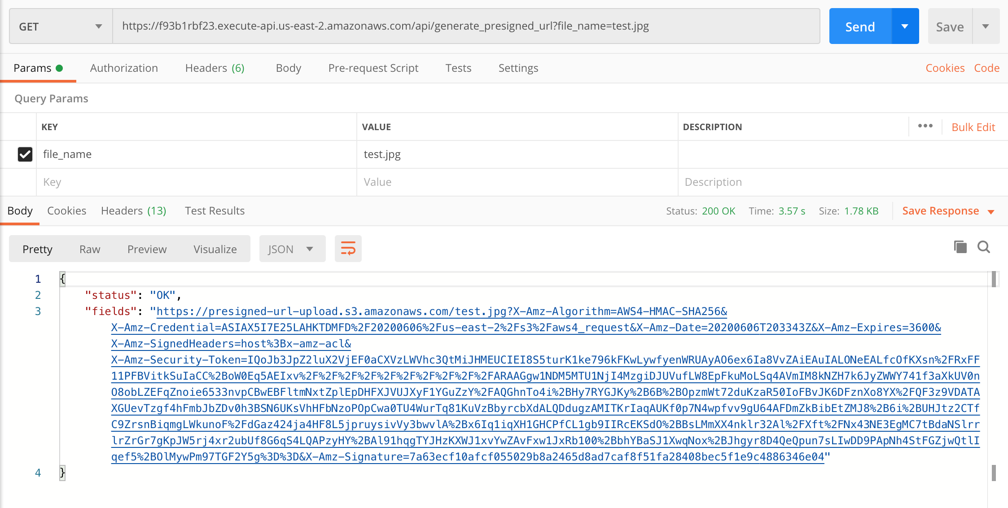Click the Code link
The width and height of the screenshot is (1008, 508).
coord(986,68)
